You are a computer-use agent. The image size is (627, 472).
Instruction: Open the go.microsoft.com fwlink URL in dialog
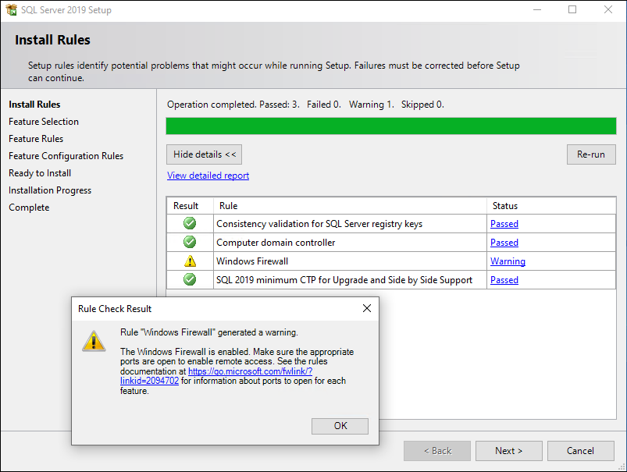(x=251, y=371)
